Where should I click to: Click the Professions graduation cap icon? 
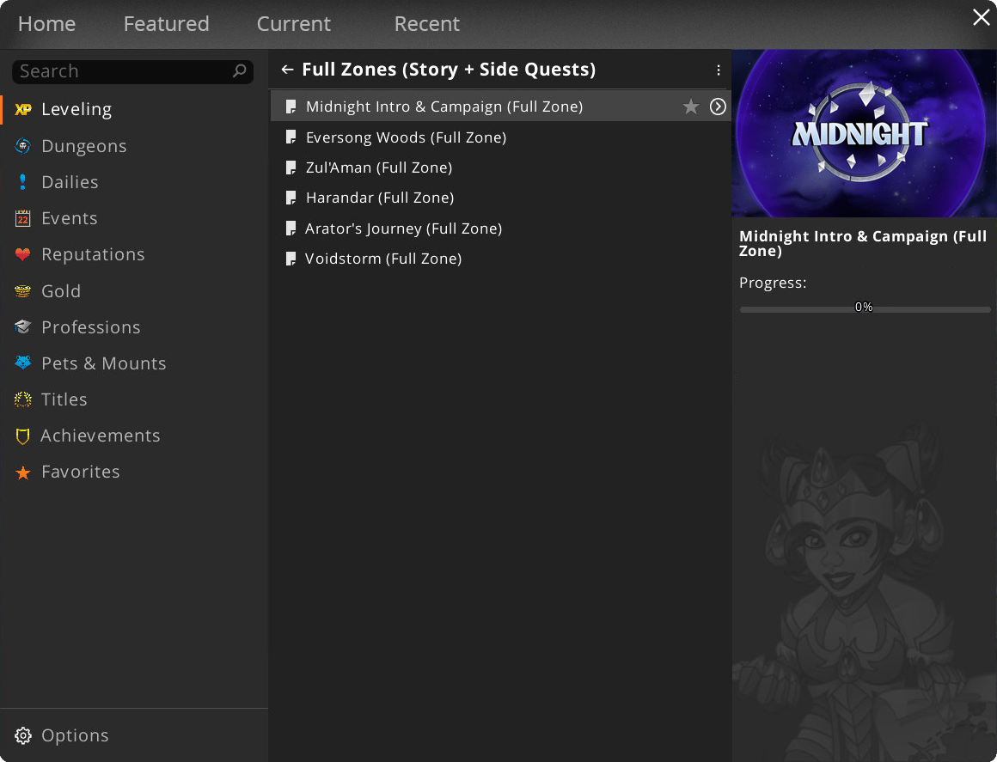(x=23, y=327)
